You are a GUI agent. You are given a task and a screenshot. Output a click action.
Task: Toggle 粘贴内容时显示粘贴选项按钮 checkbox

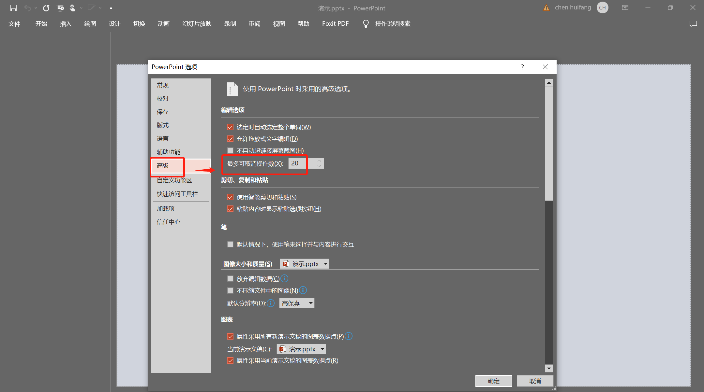[x=230, y=209]
